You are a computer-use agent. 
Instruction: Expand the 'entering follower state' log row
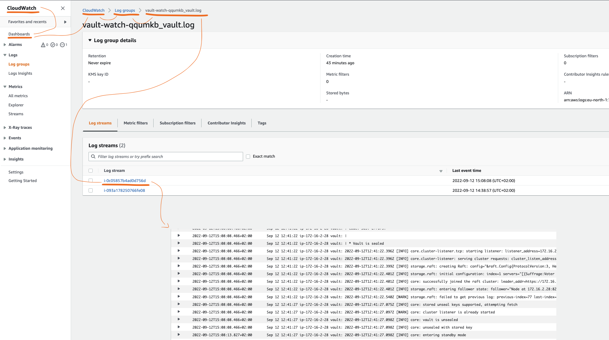tap(179, 289)
